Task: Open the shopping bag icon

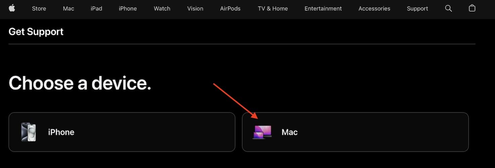Action: point(472,8)
